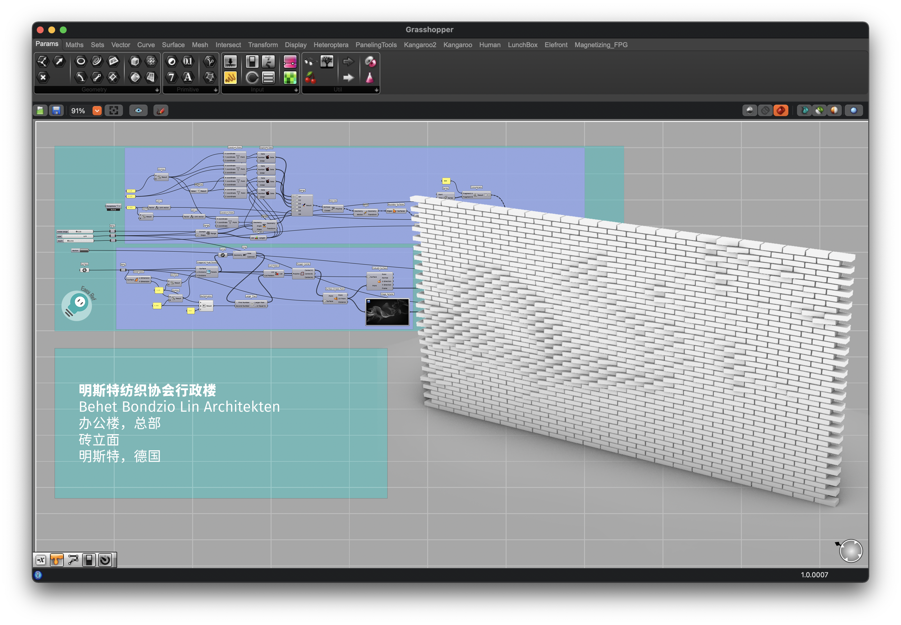
Task: Pick the cherry Cherry Picker icon
Action: [x=310, y=78]
